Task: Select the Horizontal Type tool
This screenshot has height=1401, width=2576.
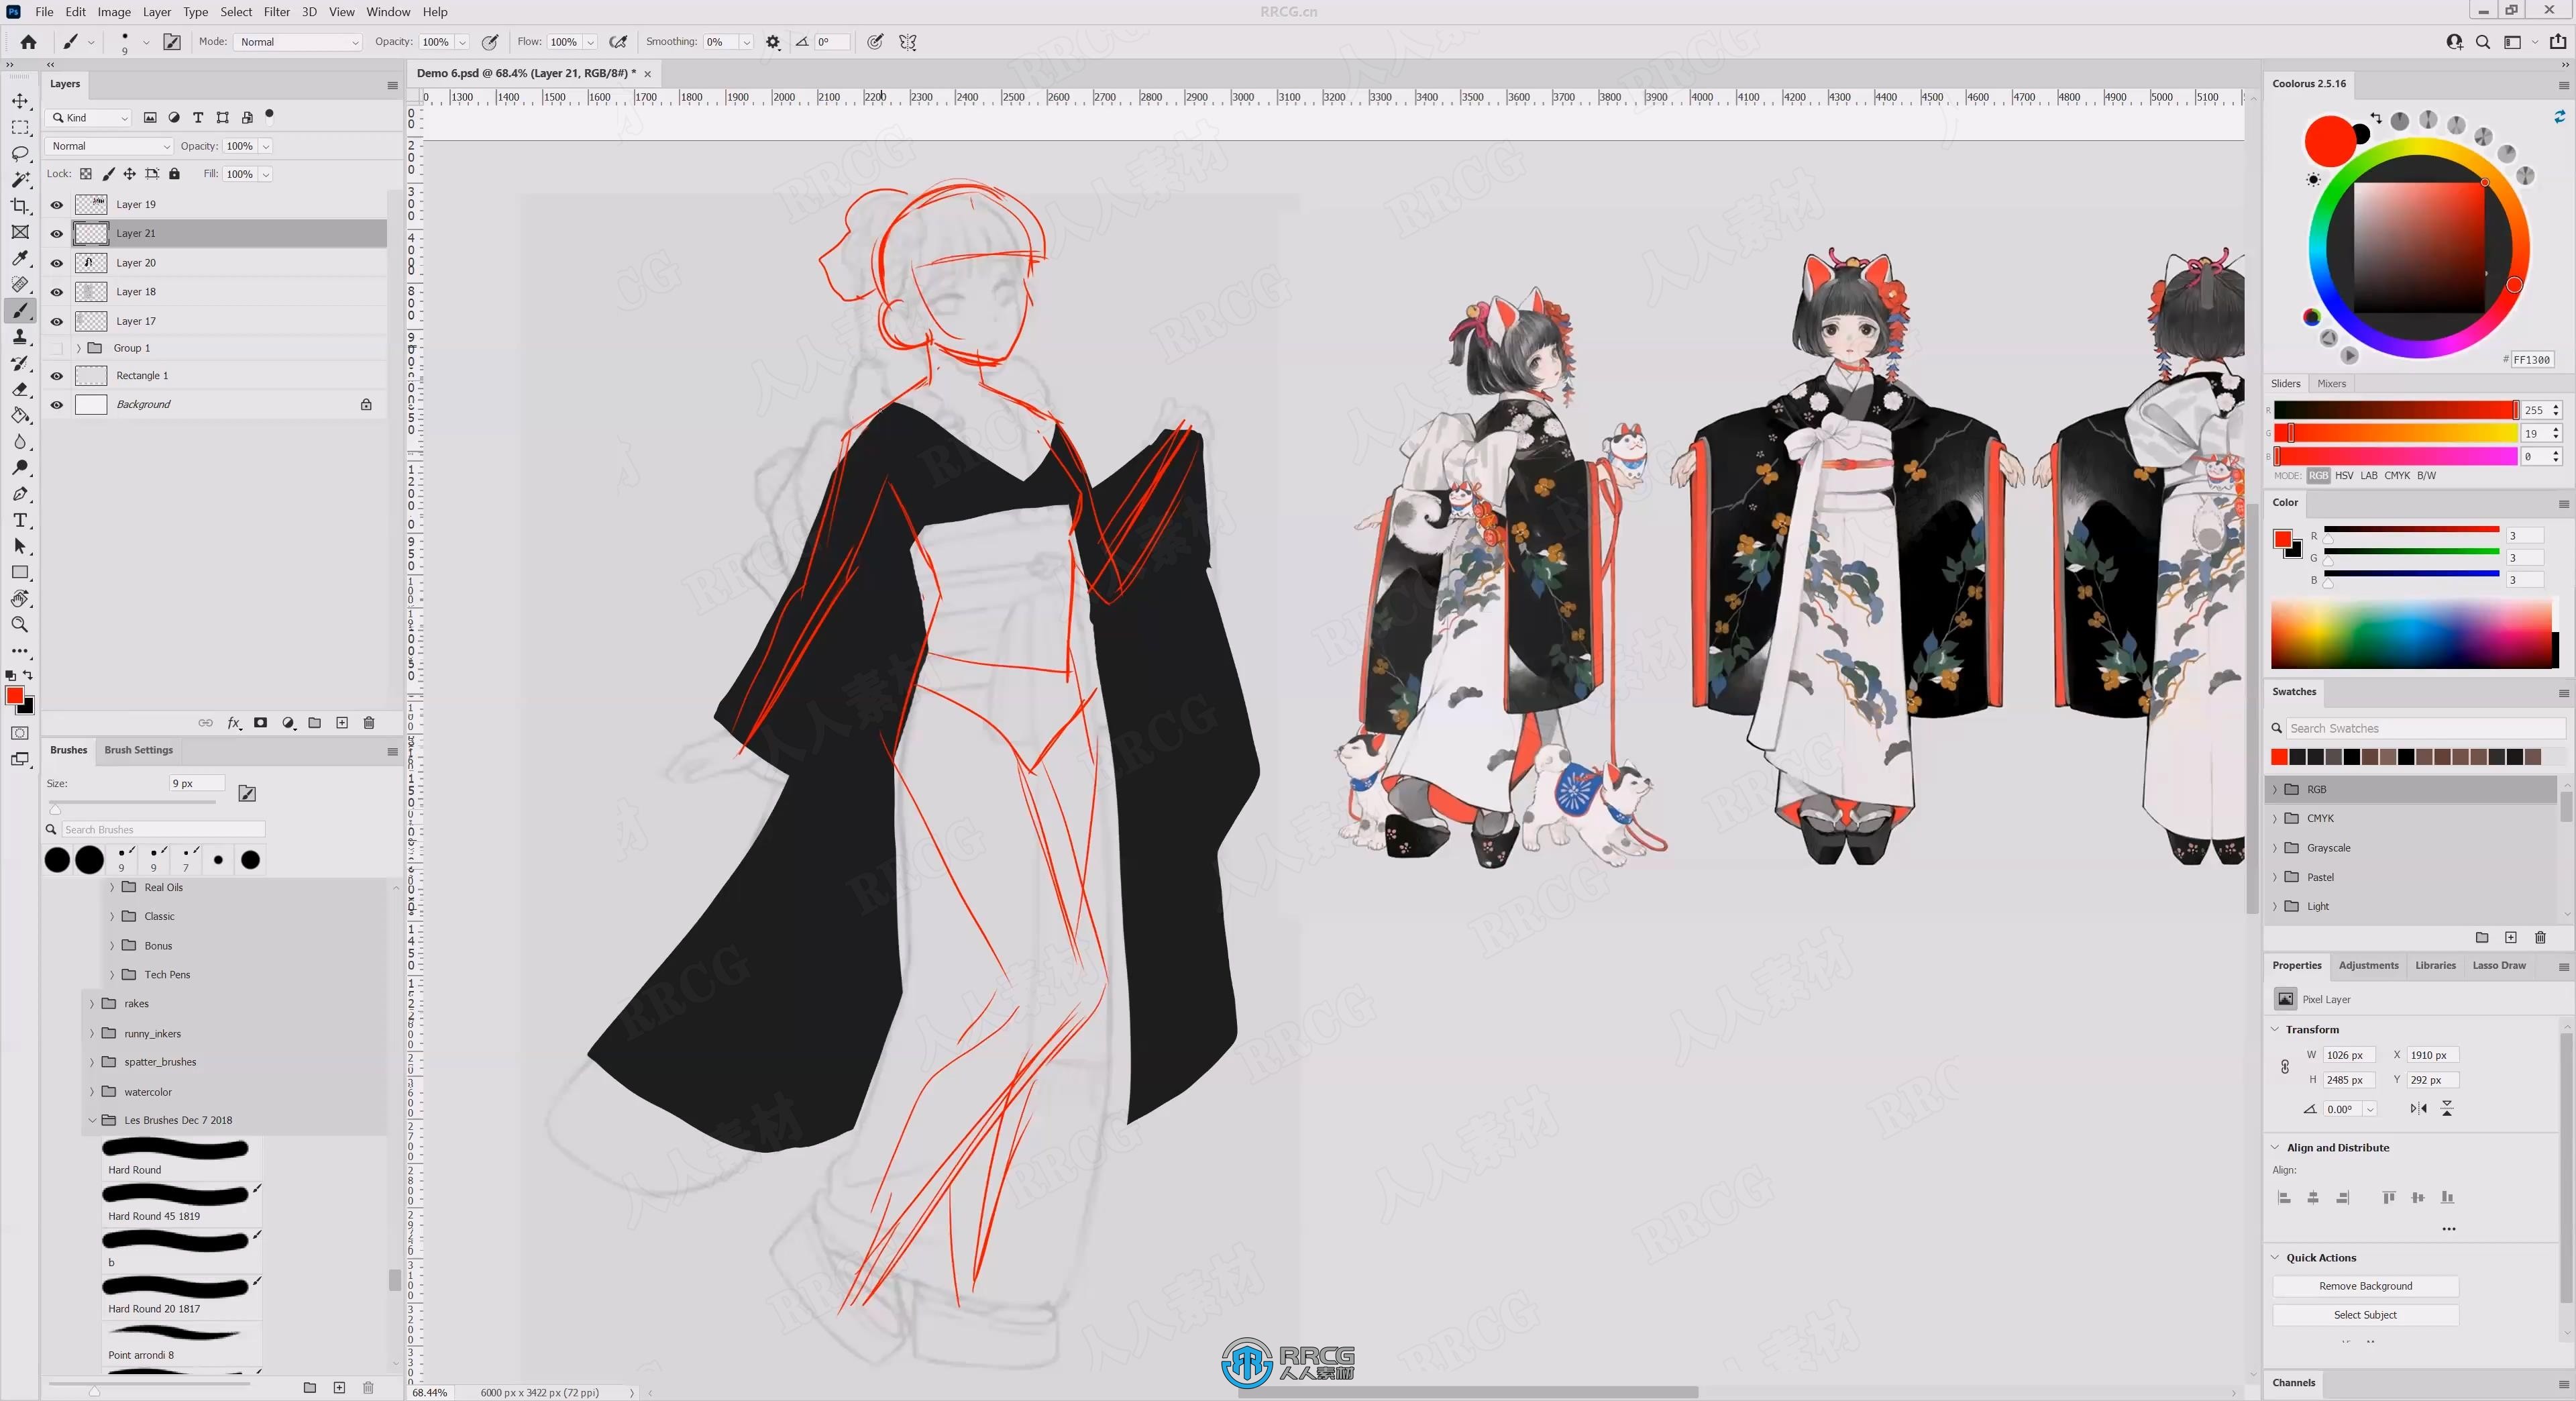Action: click(20, 520)
